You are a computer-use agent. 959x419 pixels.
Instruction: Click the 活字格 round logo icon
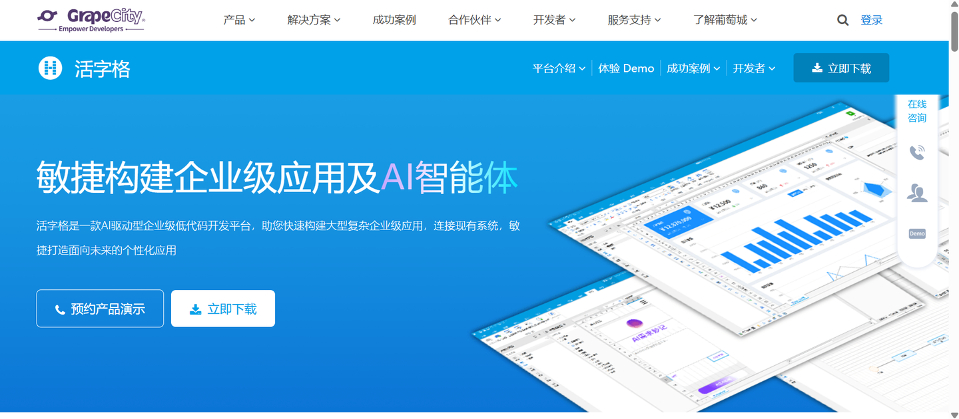pos(50,68)
